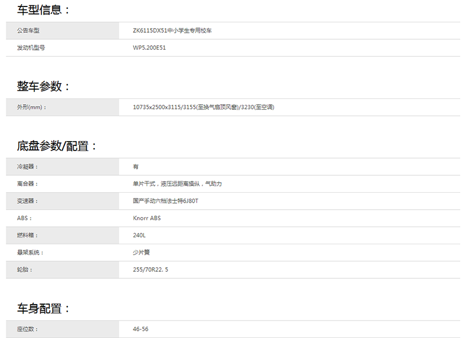Viewport: 468px width, 338px height.
Task: Click the WP5.200E51 engine model value
Action: 150,48
